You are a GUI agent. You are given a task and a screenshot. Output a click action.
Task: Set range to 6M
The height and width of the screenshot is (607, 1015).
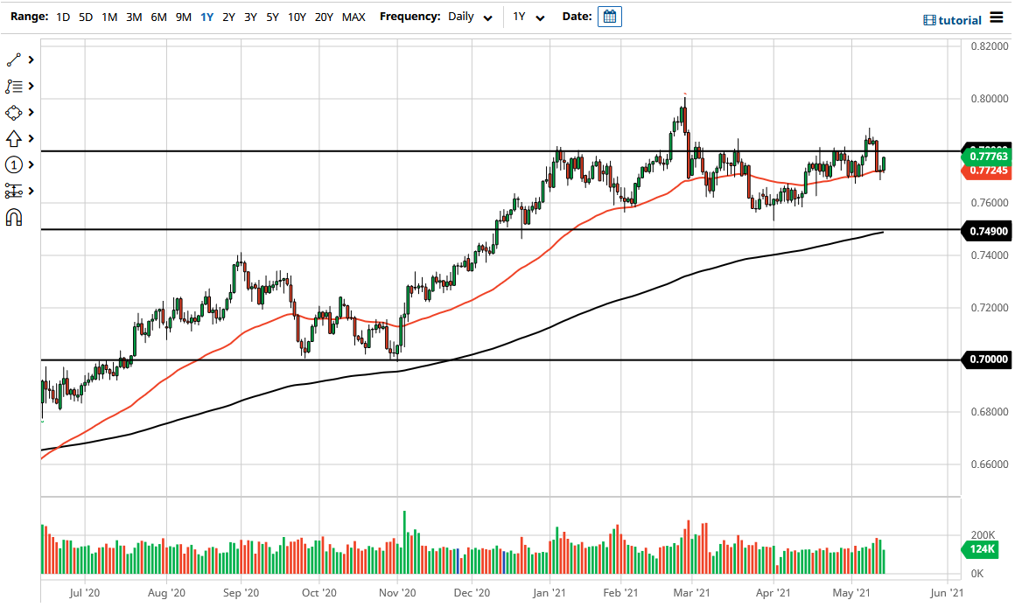[158, 17]
